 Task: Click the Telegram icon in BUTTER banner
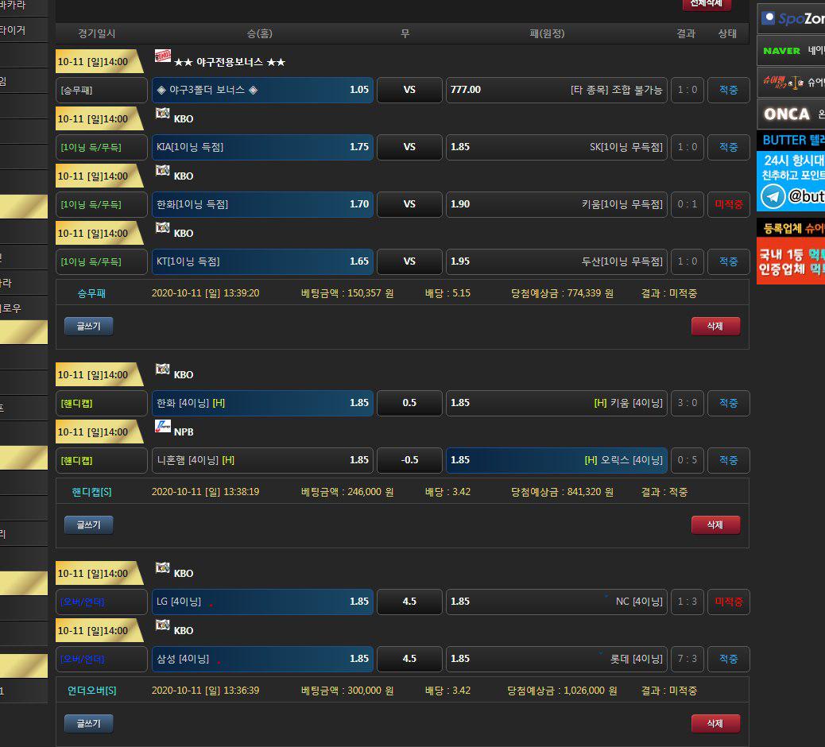click(772, 195)
